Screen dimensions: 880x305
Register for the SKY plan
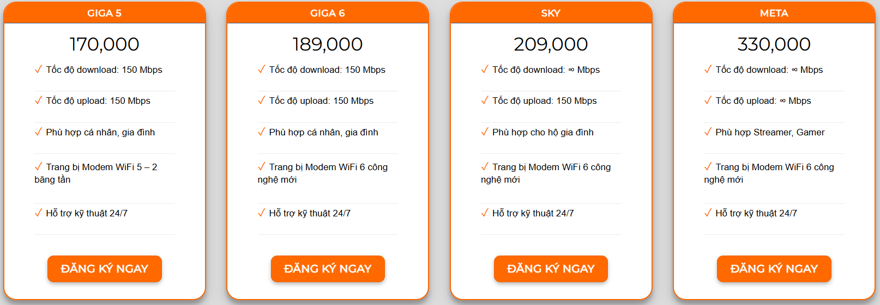pos(551,269)
